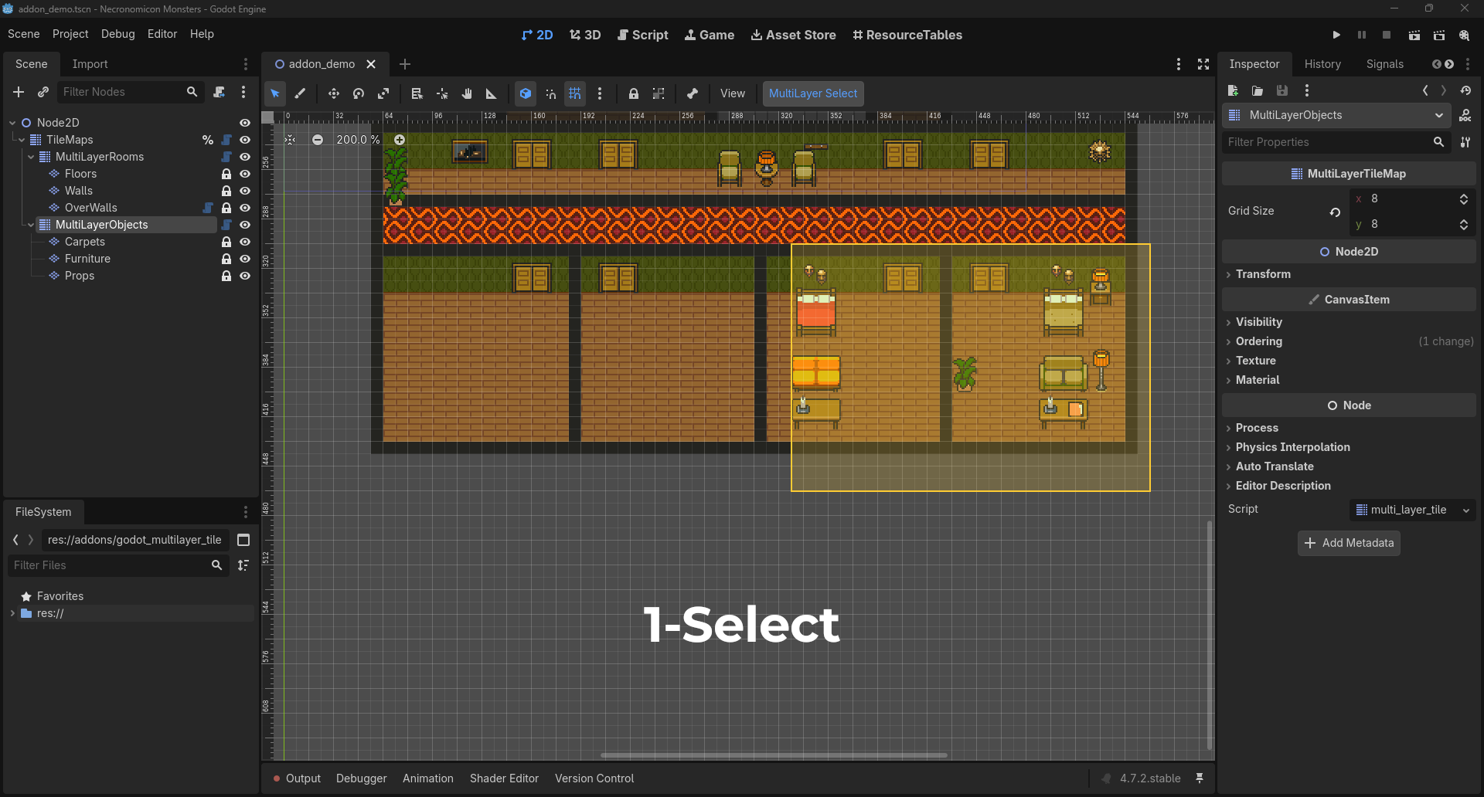Click the Add Child Node plus icon
The image size is (1484, 797).
click(x=19, y=92)
